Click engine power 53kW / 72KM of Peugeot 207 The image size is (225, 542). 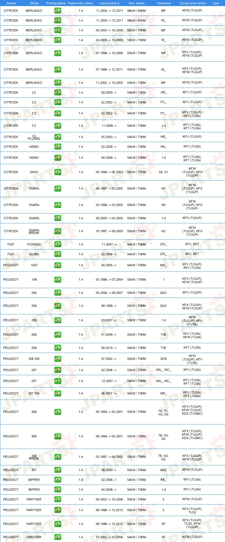tap(137, 370)
